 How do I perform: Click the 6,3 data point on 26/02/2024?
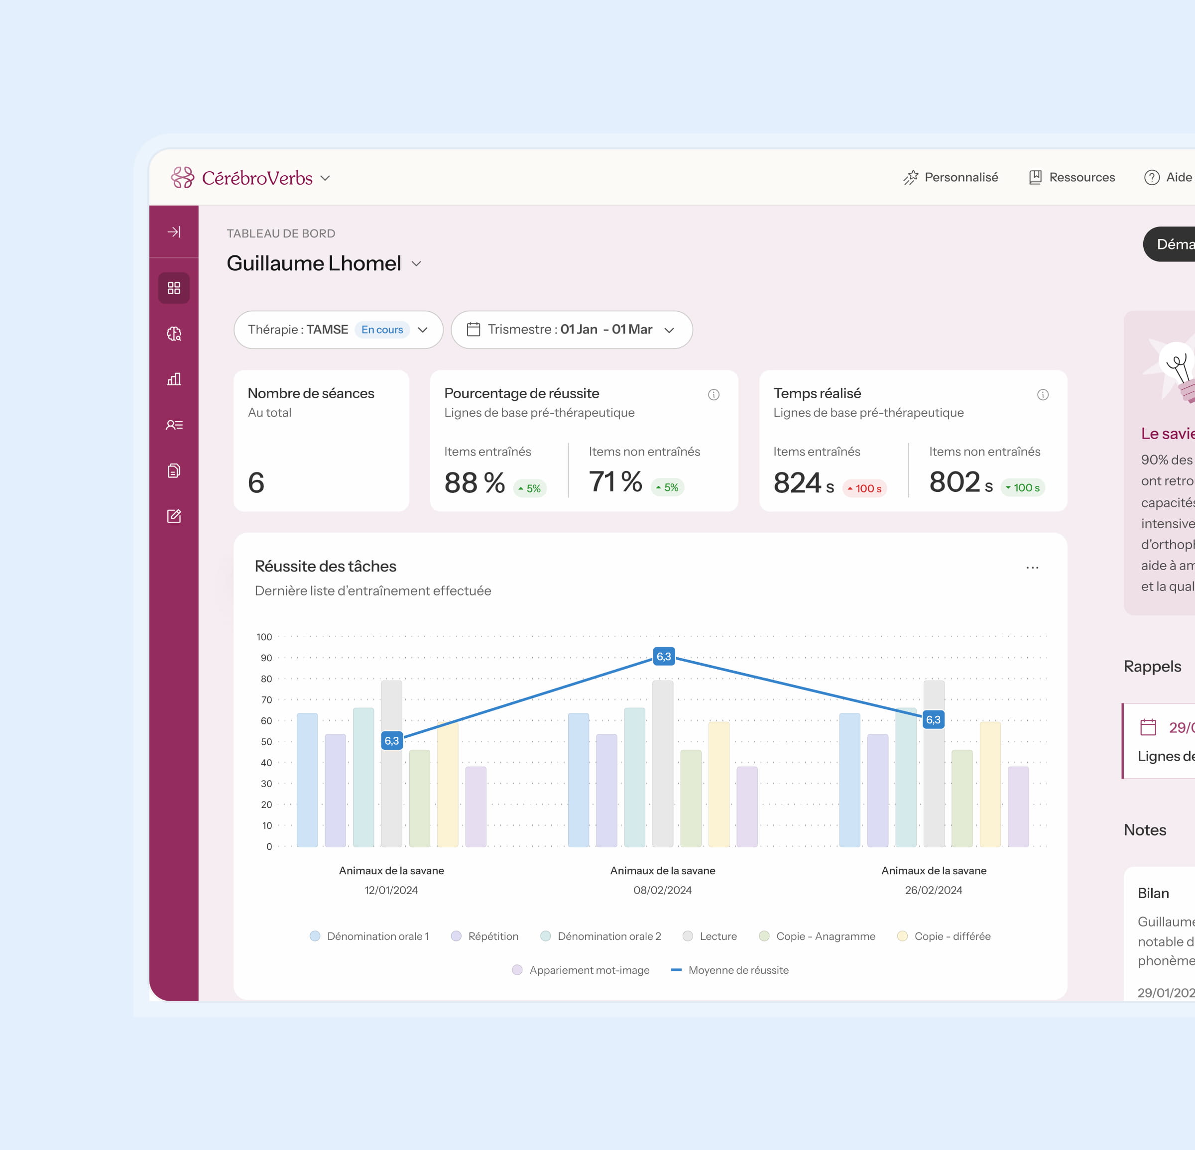tap(934, 720)
